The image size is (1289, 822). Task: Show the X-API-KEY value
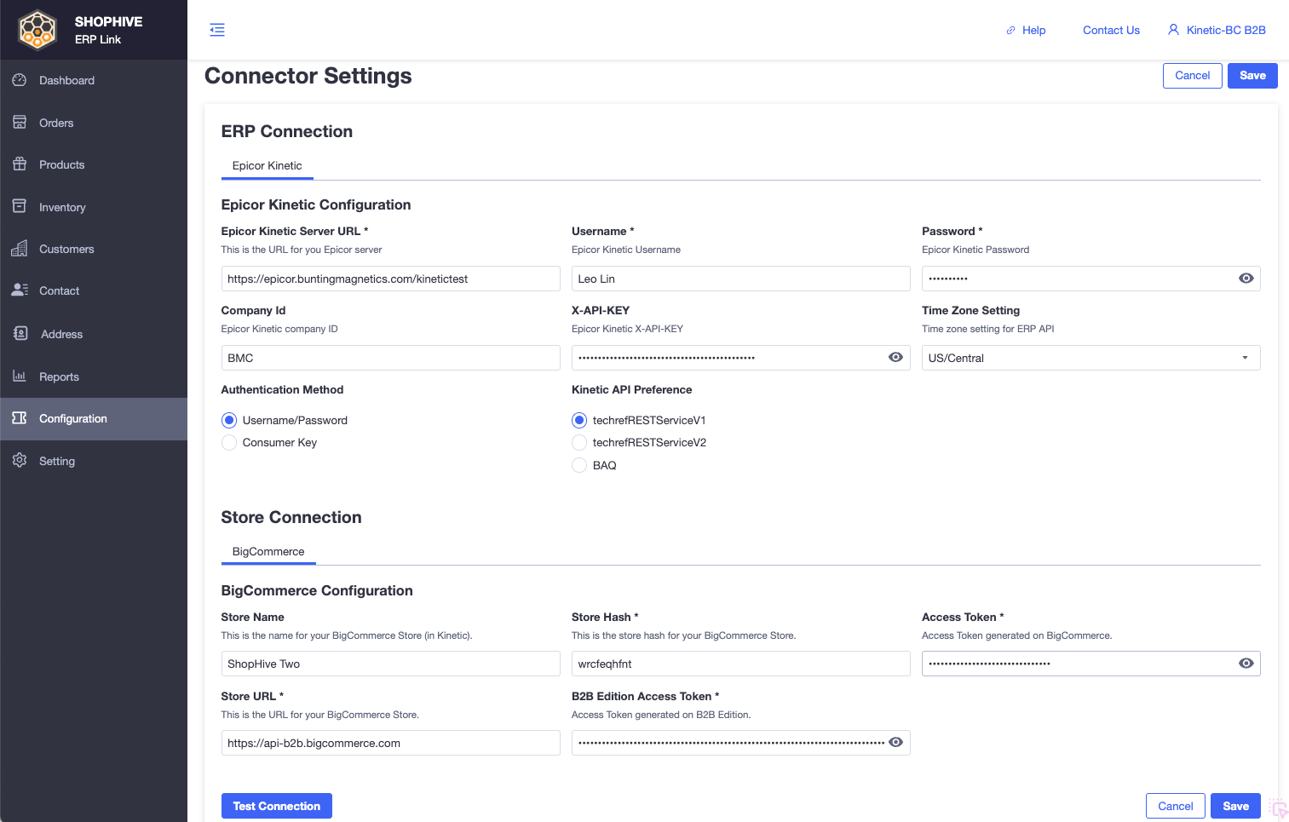click(x=895, y=358)
